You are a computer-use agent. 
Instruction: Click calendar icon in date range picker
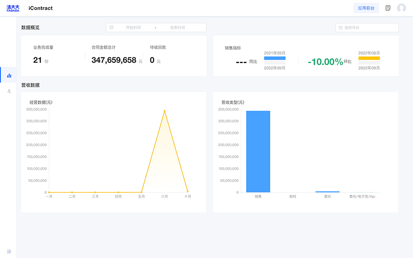pos(112,27)
